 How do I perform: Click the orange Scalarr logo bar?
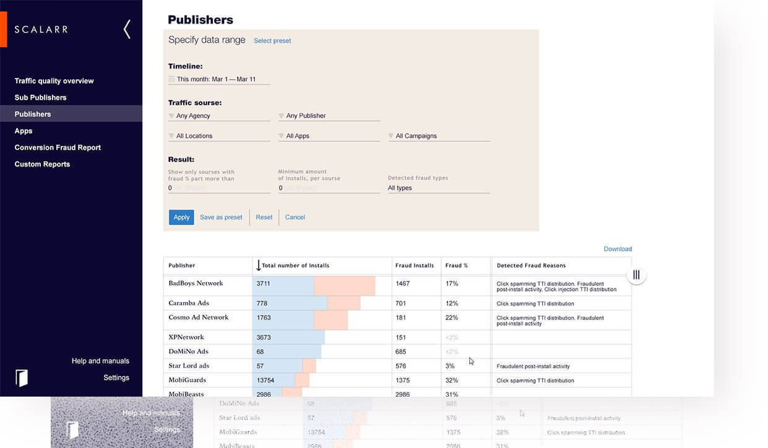click(x=3, y=29)
